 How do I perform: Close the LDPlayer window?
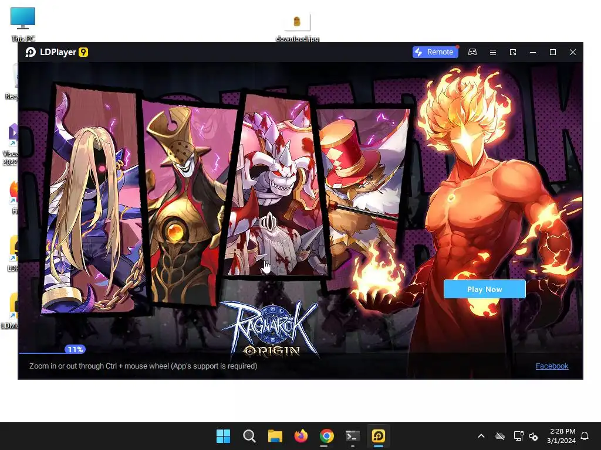click(x=573, y=52)
